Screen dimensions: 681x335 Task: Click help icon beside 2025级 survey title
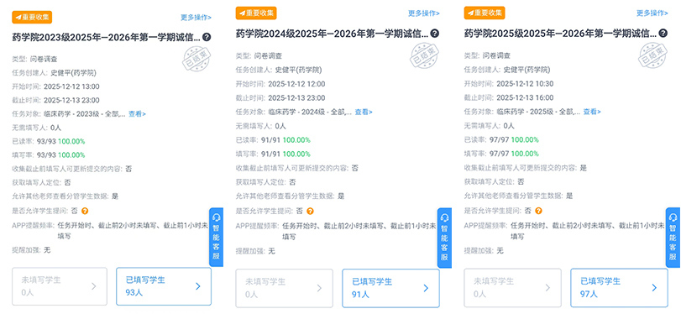pyautogui.click(x=663, y=33)
